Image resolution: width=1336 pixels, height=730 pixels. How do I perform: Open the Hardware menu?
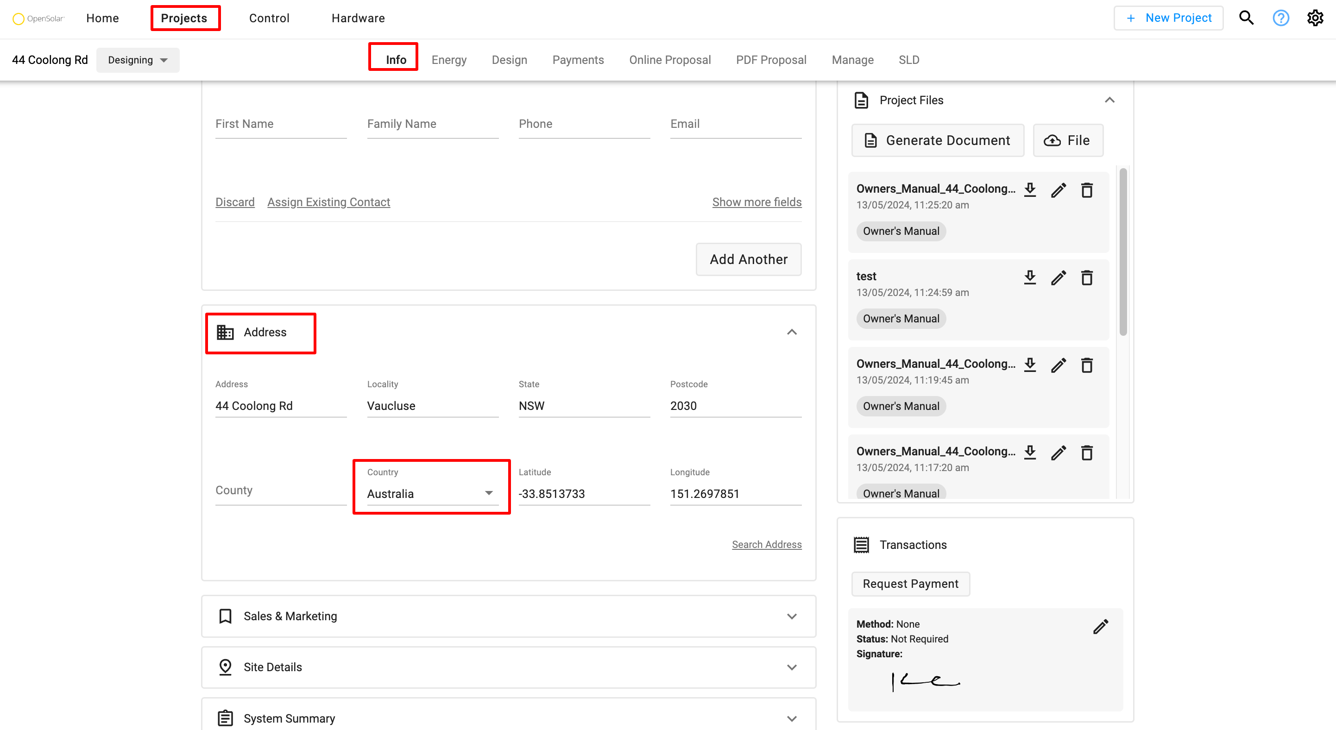tap(358, 18)
